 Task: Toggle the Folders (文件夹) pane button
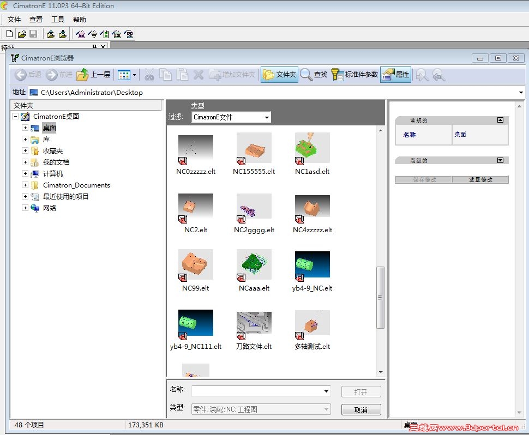point(279,75)
